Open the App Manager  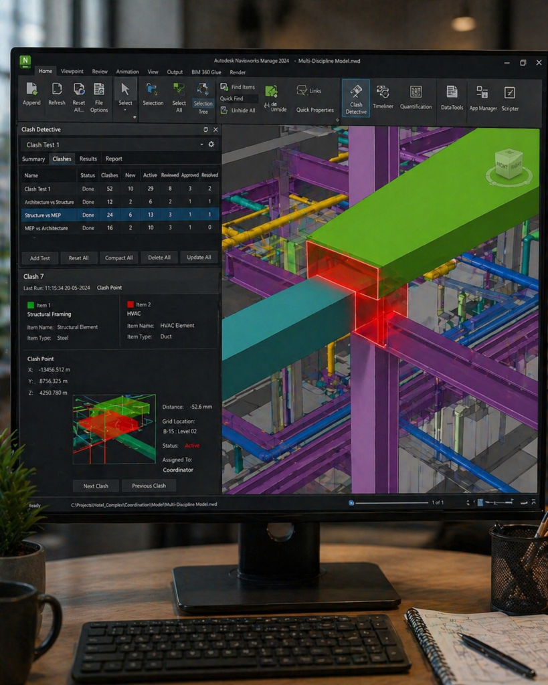tap(483, 96)
